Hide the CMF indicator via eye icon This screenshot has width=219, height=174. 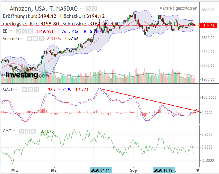21,131
